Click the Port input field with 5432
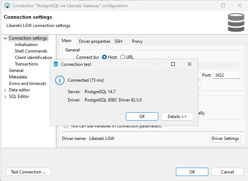This screenshot has height=181, width=248. point(226,75)
